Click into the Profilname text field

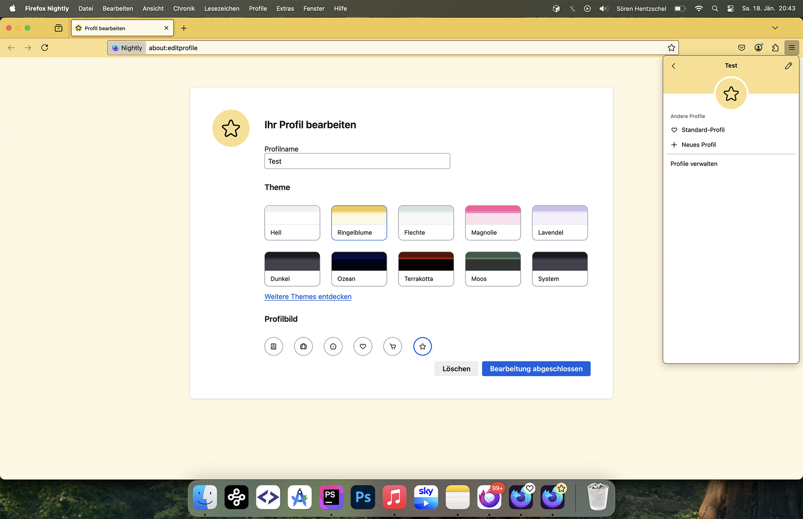[357, 161]
